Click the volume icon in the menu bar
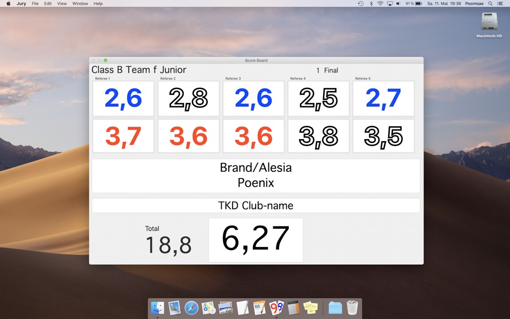 point(398,4)
